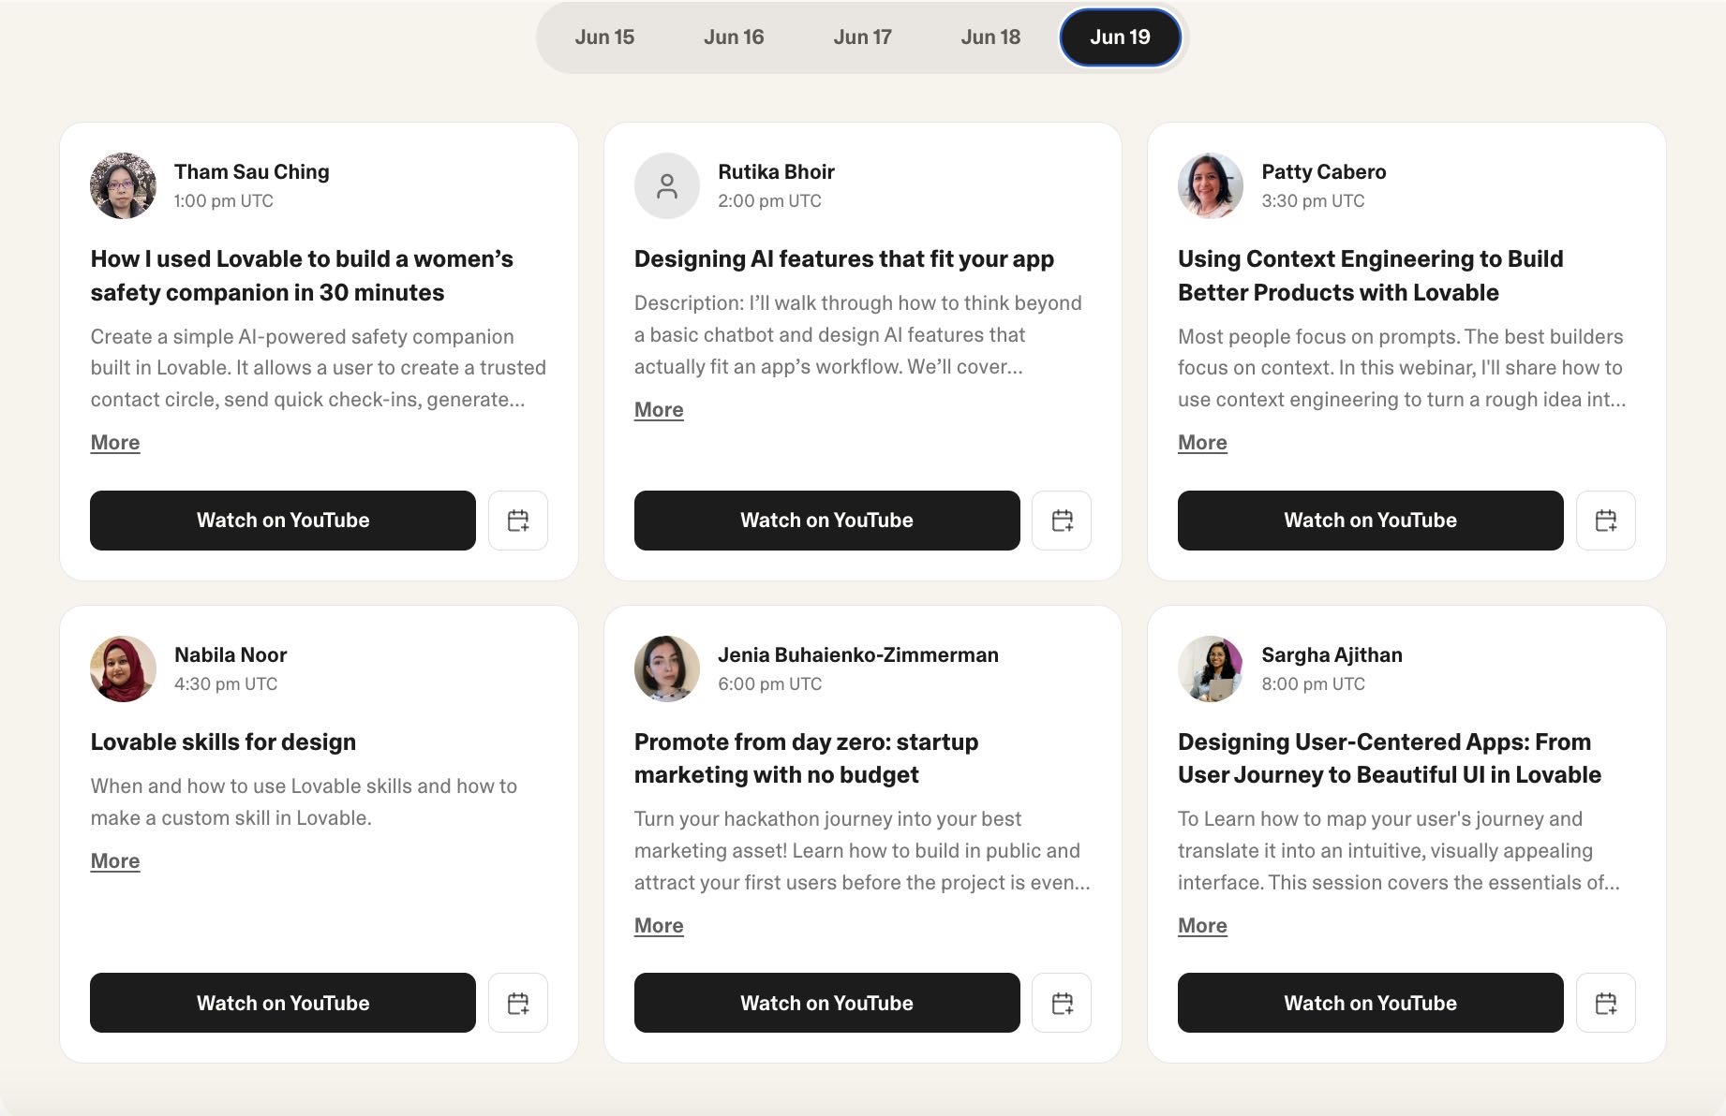Click the speaker name 'Nabila Noor'
This screenshot has height=1116, width=1726.
pos(231,655)
